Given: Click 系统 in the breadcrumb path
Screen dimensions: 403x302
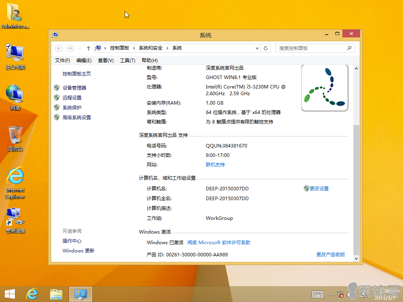Looking at the screenshot, I should (177, 48).
